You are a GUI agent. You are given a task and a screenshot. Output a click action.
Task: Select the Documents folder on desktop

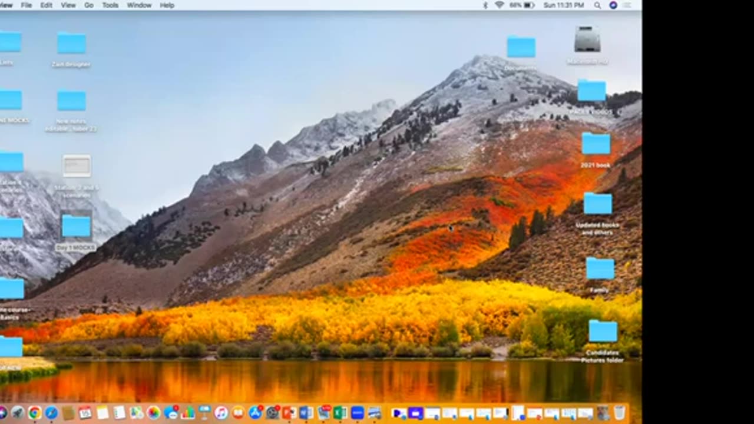tap(521, 47)
